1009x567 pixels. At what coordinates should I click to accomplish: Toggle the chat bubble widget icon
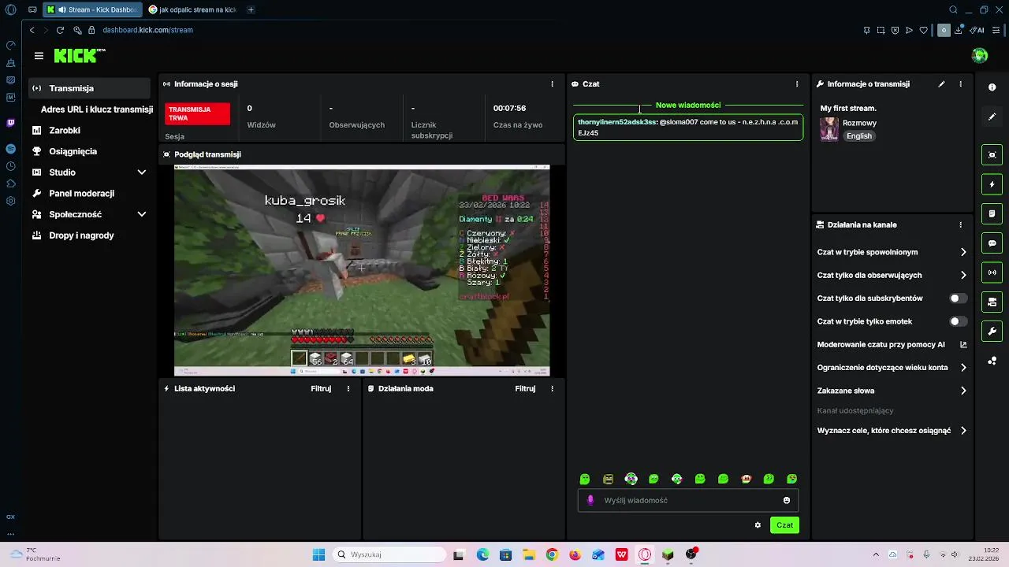992,243
